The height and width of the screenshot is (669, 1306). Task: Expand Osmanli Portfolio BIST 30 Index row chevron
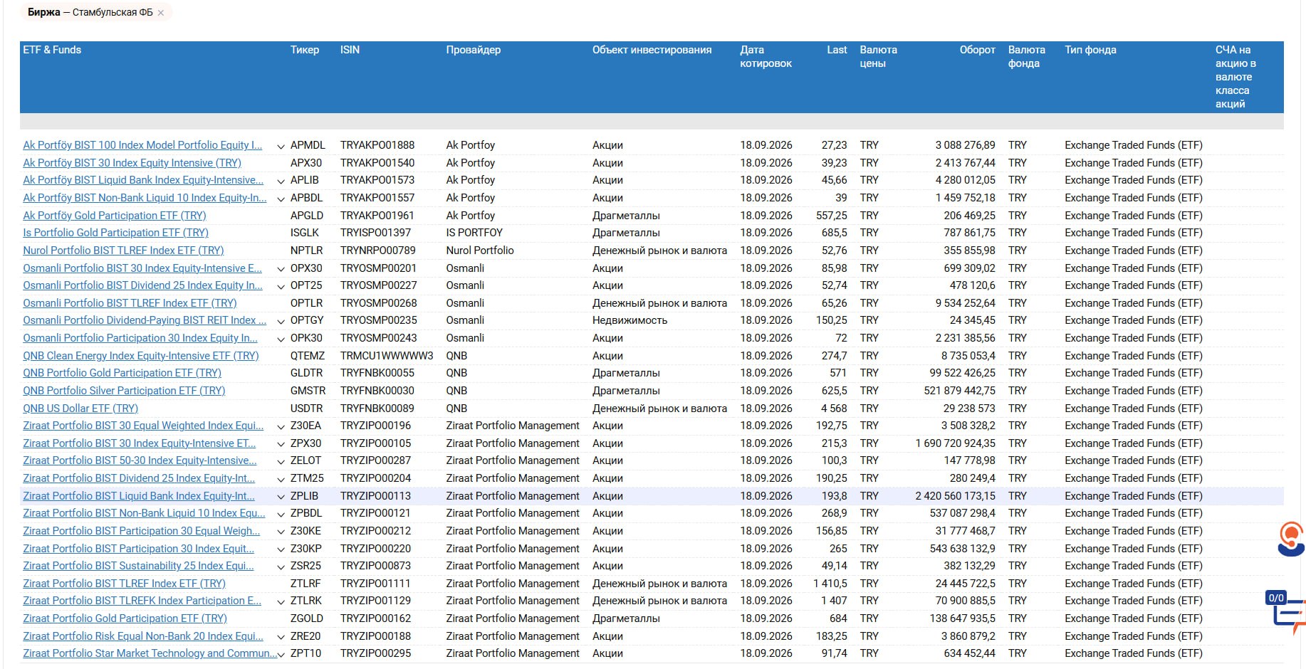281,269
